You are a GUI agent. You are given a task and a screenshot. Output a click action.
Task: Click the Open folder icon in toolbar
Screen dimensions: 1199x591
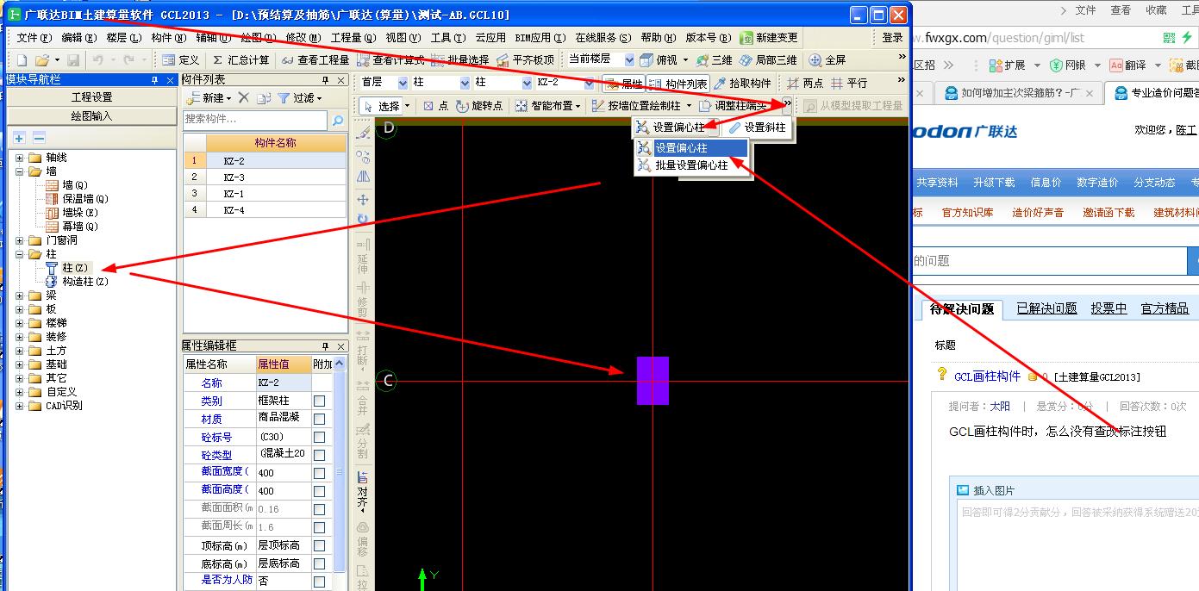coord(41,60)
